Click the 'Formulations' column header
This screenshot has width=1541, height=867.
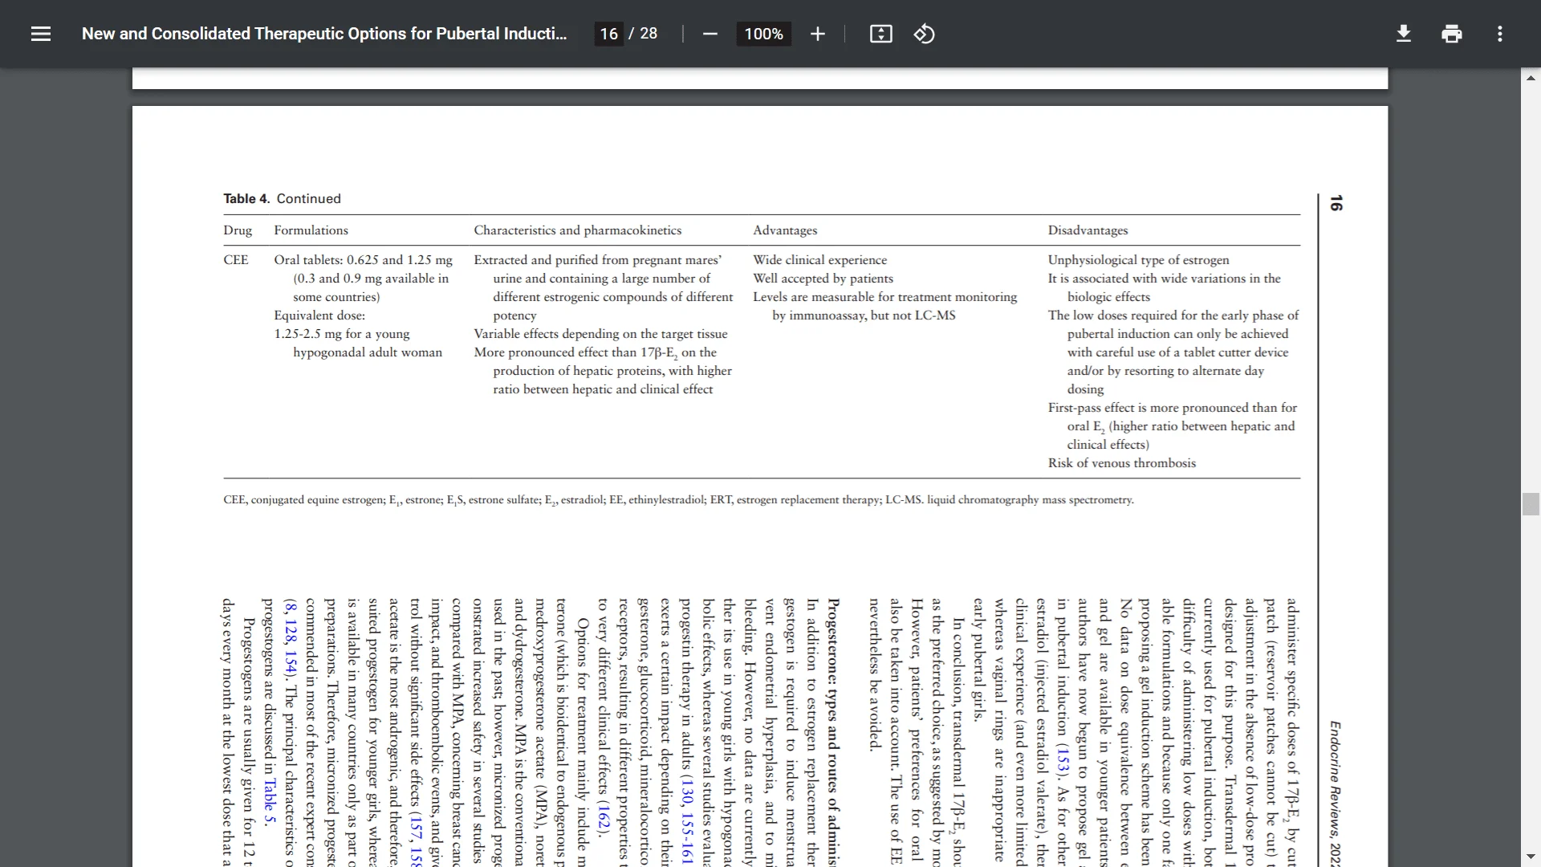pyautogui.click(x=311, y=230)
